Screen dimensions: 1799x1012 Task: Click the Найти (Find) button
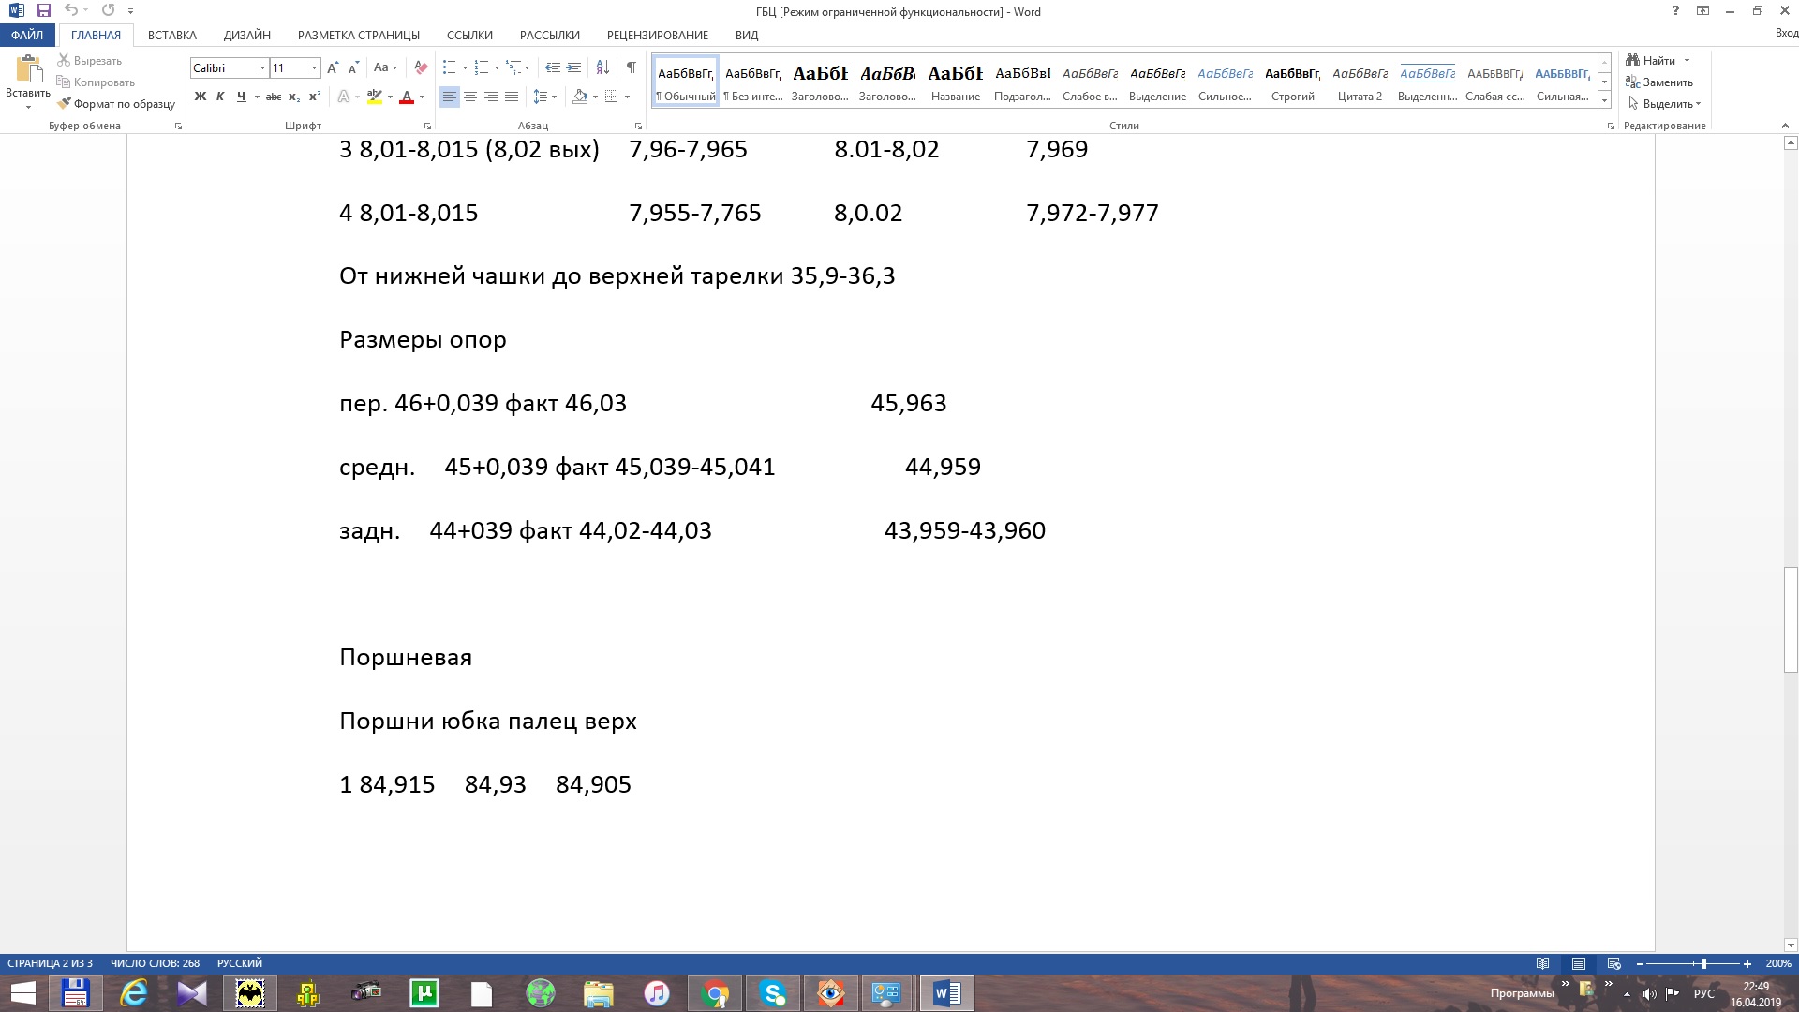click(x=1658, y=60)
